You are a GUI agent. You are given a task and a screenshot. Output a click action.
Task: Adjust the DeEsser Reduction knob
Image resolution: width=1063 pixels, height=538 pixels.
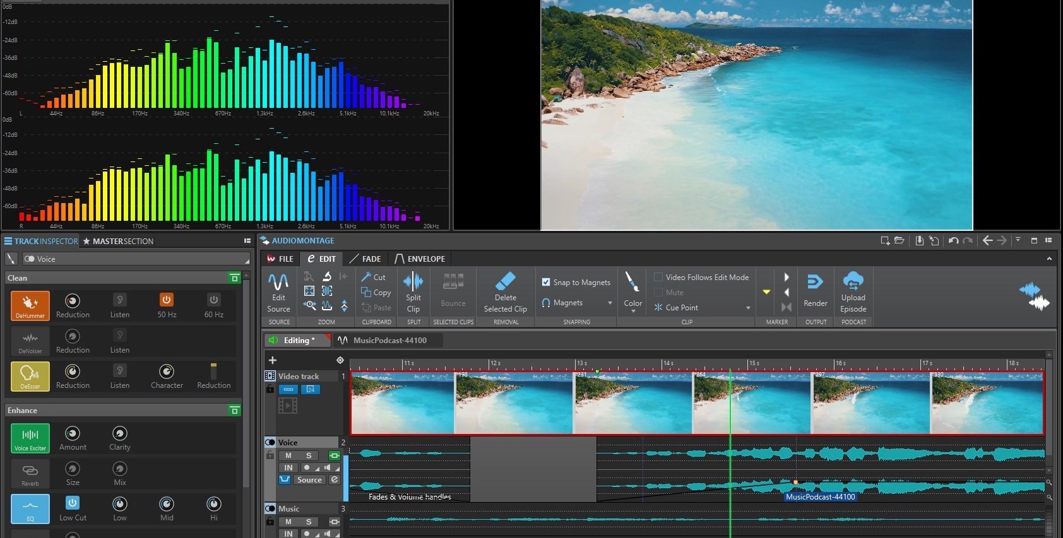click(x=73, y=371)
